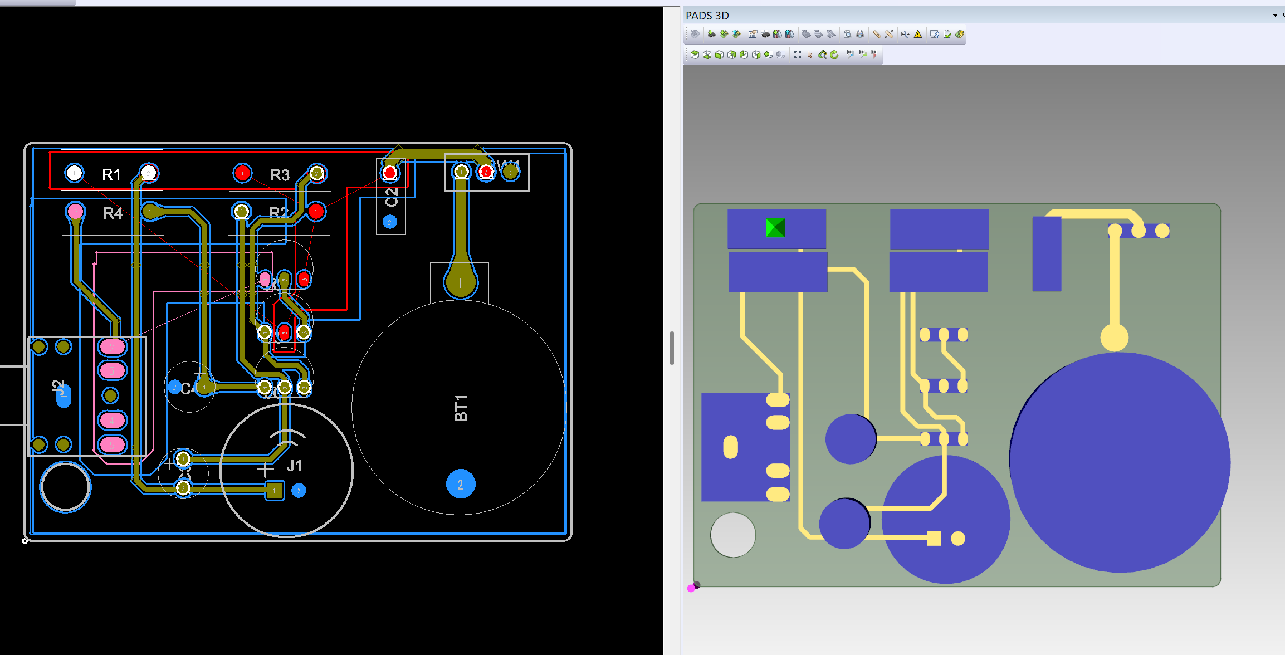Click the previous view arrow icon
This screenshot has height=655, width=1285.
pos(770,55)
